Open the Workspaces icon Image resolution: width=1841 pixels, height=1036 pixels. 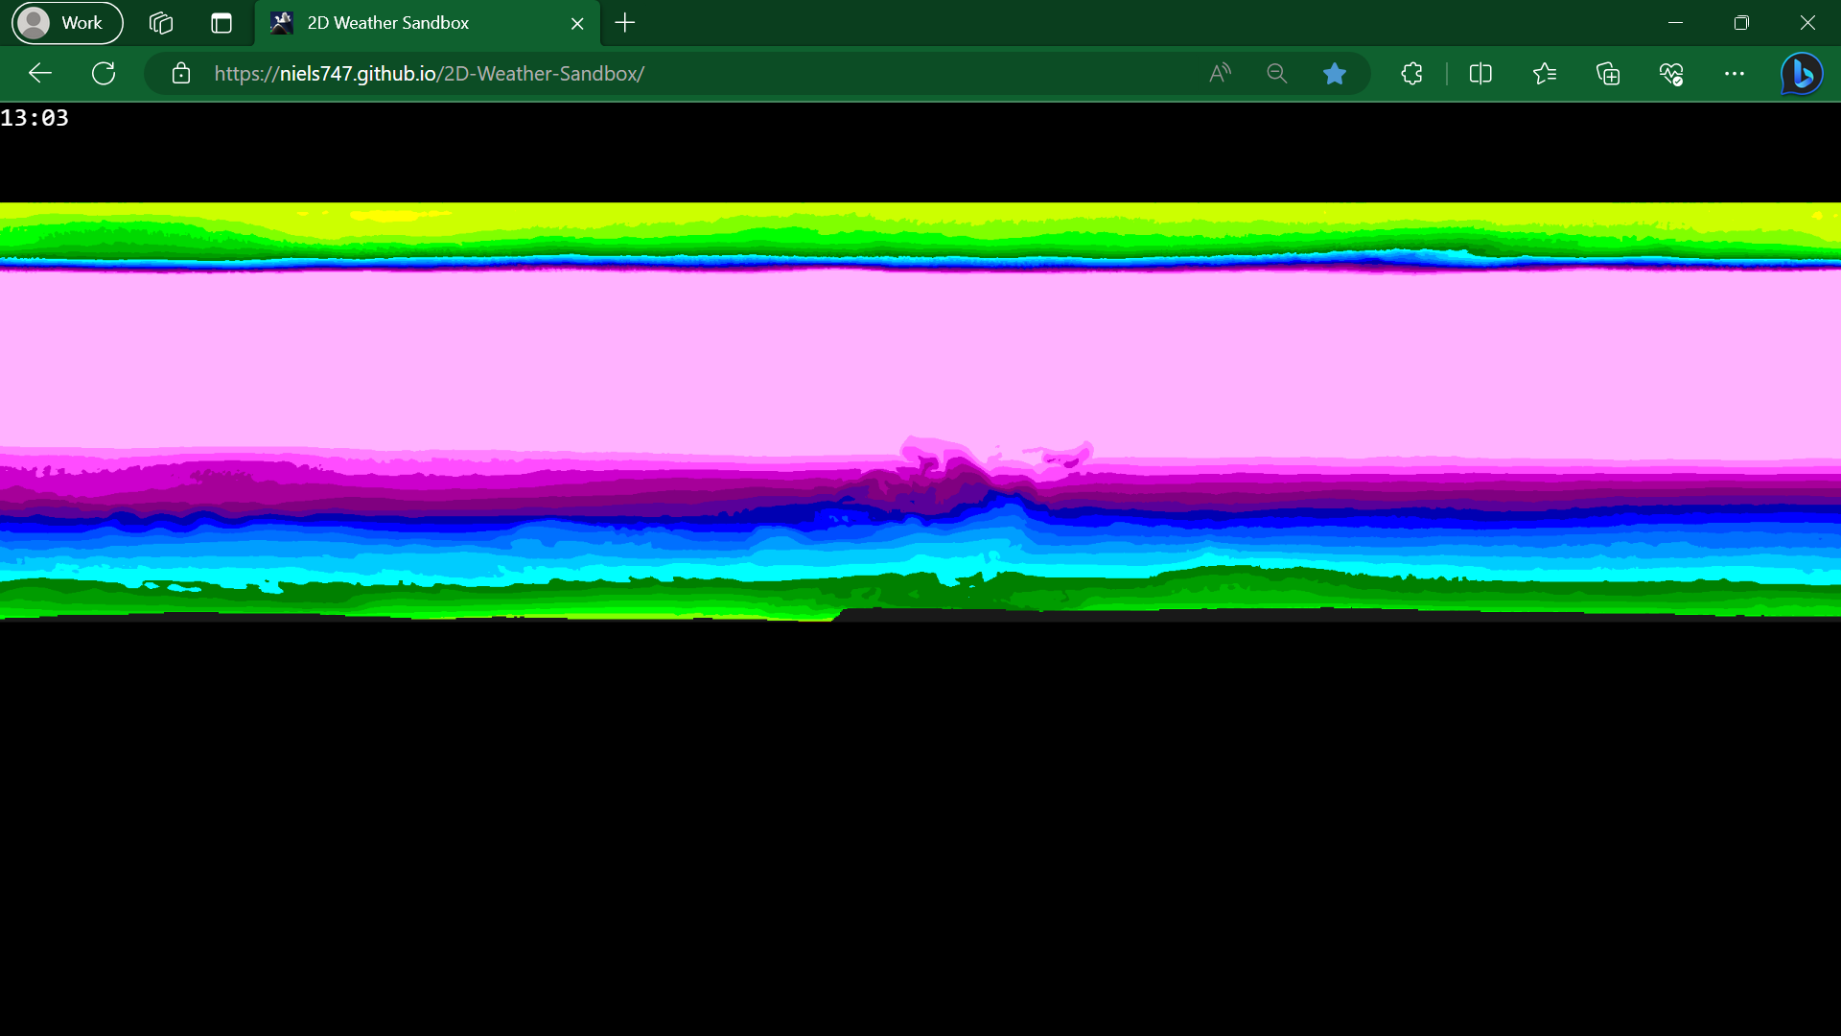click(161, 23)
